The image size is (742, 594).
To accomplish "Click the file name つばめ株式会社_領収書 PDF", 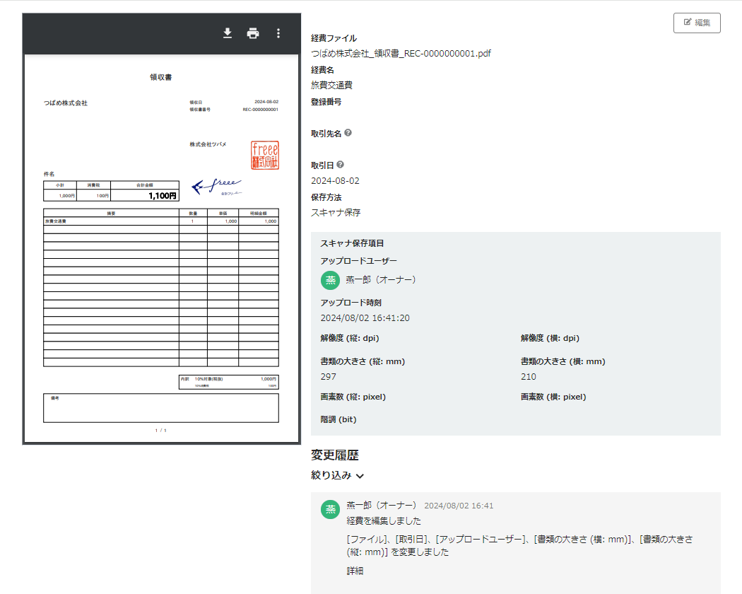I will coord(401,53).
